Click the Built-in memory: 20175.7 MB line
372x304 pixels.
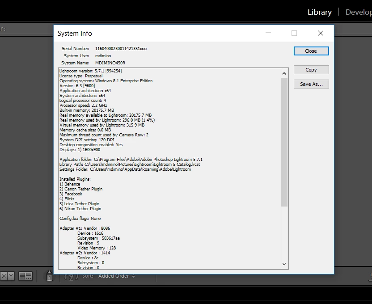tap(87, 110)
